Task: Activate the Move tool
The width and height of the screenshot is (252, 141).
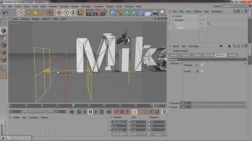Action: pos(28,13)
